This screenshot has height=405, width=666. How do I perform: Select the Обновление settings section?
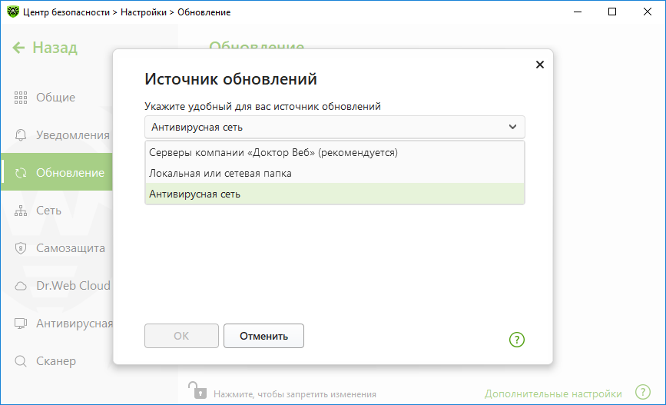click(x=57, y=172)
